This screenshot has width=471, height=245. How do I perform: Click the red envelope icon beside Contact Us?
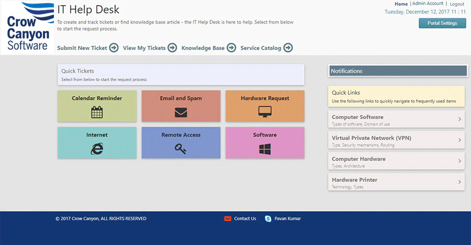(x=228, y=218)
